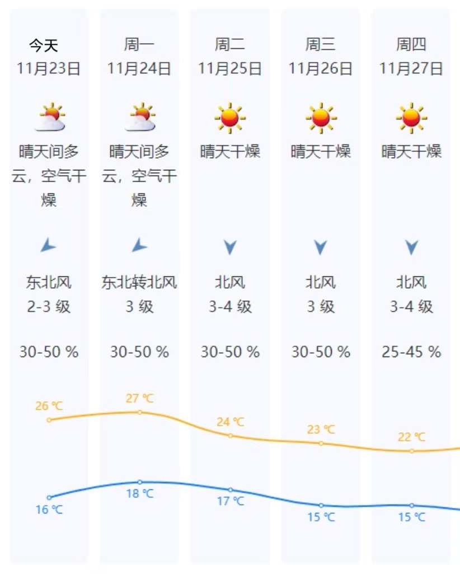Click today's partly cloudy weather icon
Screen dimensions: 460x574
point(50,118)
